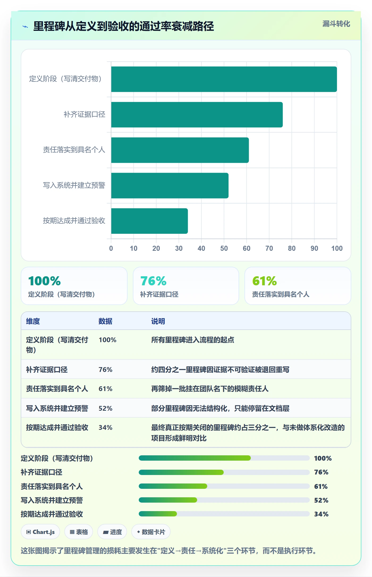Click the 部分里程碑因无法结构化 description cell
Screen dimensions: 372x577
coord(220,408)
